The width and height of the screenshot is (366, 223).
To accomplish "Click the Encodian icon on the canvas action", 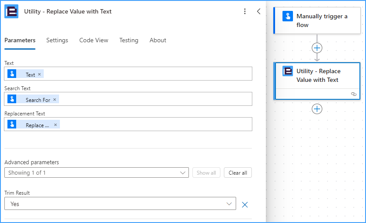I will (x=288, y=71).
